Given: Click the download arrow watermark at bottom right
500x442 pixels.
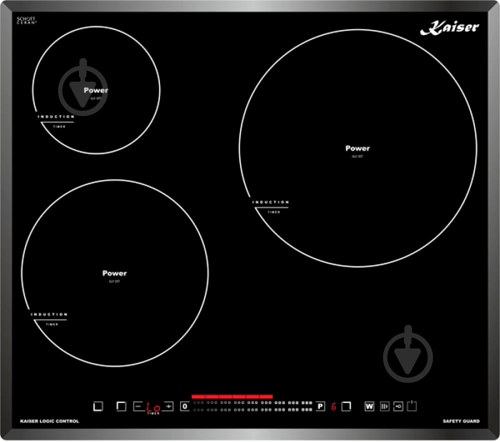Looking at the screenshot, I should (408, 354).
